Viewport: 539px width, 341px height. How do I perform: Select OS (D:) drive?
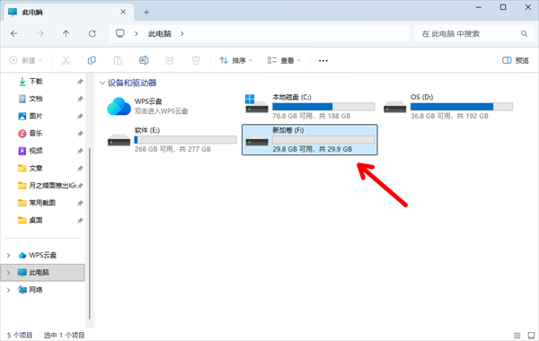(448, 107)
